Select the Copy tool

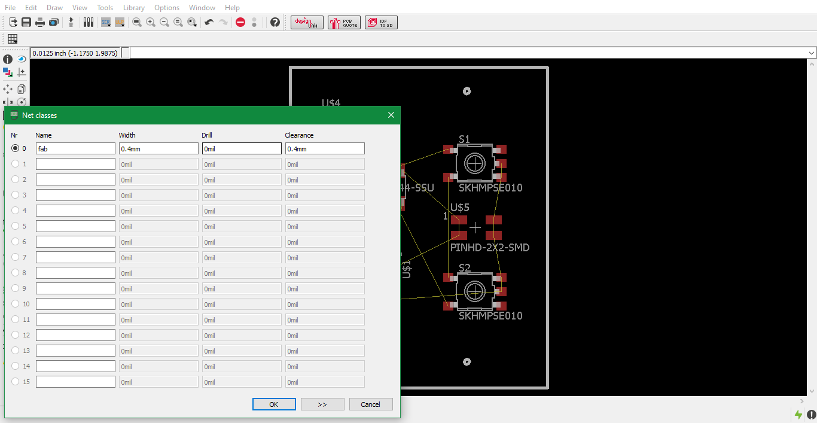tap(22, 89)
